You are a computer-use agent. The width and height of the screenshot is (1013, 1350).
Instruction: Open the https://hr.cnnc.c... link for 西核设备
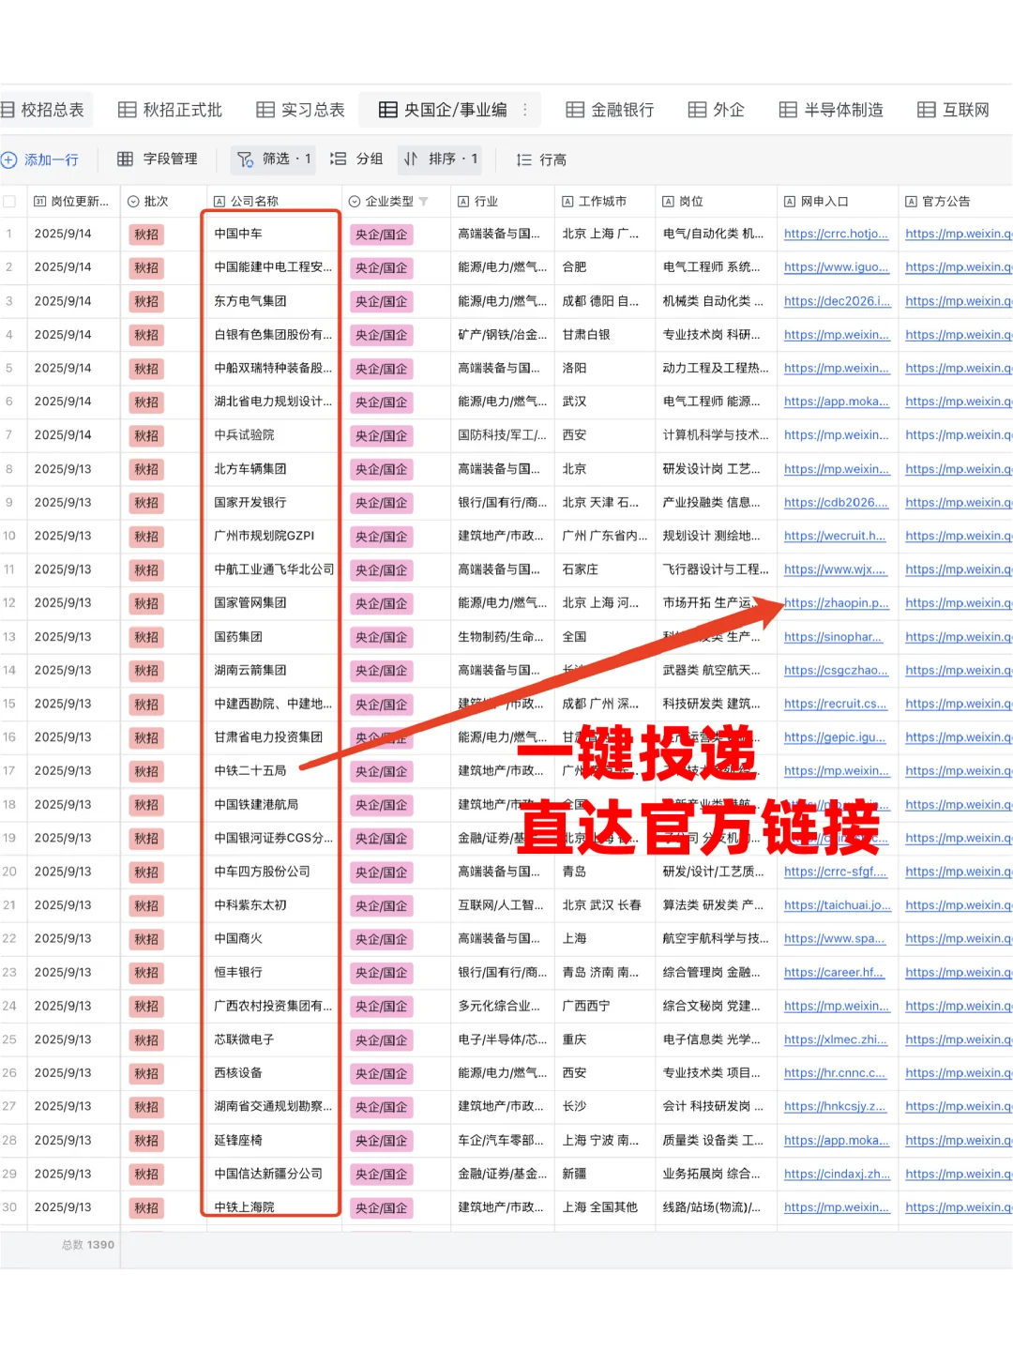click(835, 1073)
